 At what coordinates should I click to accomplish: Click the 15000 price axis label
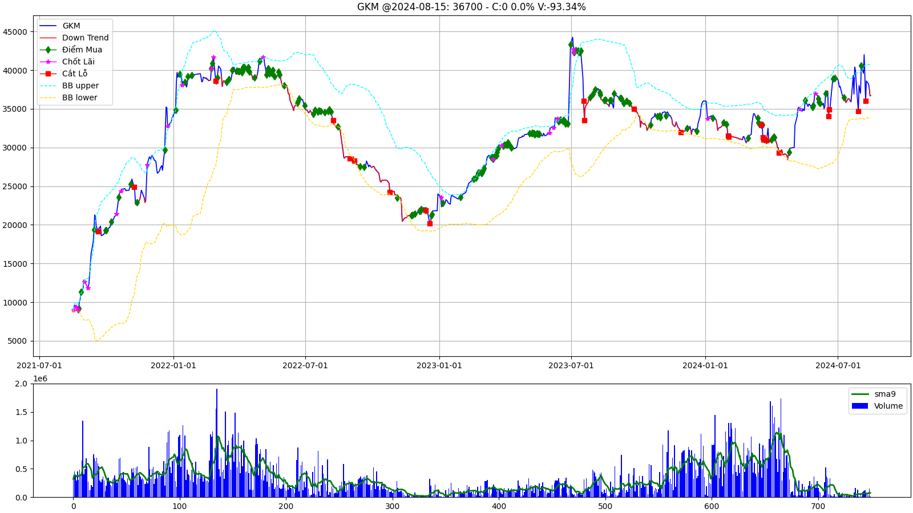click(x=15, y=264)
